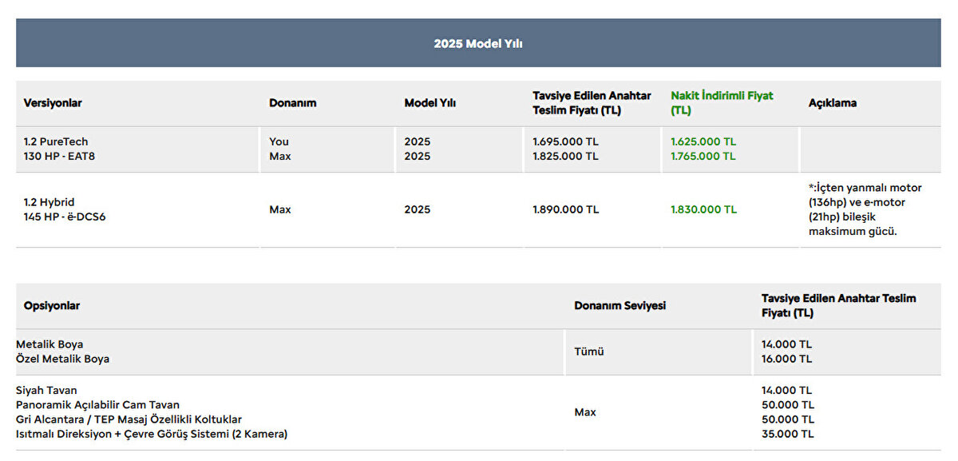Image resolution: width=958 pixels, height=461 pixels.
Task: Select the 1.625.000 TL cash discount price
Action: tap(703, 141)
